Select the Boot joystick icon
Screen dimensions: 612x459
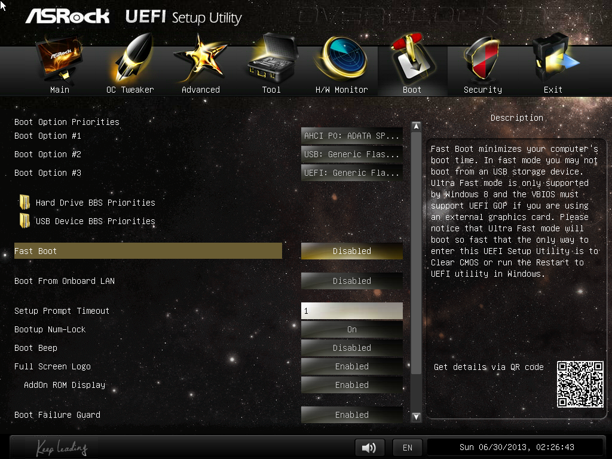[412, 58]
